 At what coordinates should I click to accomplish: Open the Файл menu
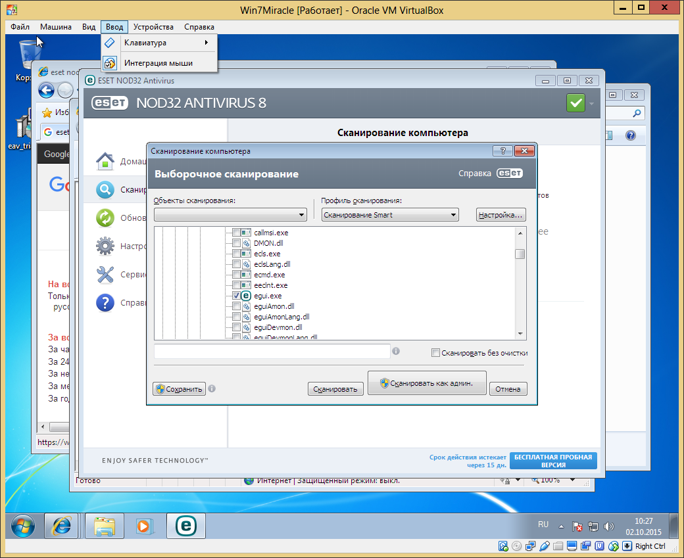point(20,27)
